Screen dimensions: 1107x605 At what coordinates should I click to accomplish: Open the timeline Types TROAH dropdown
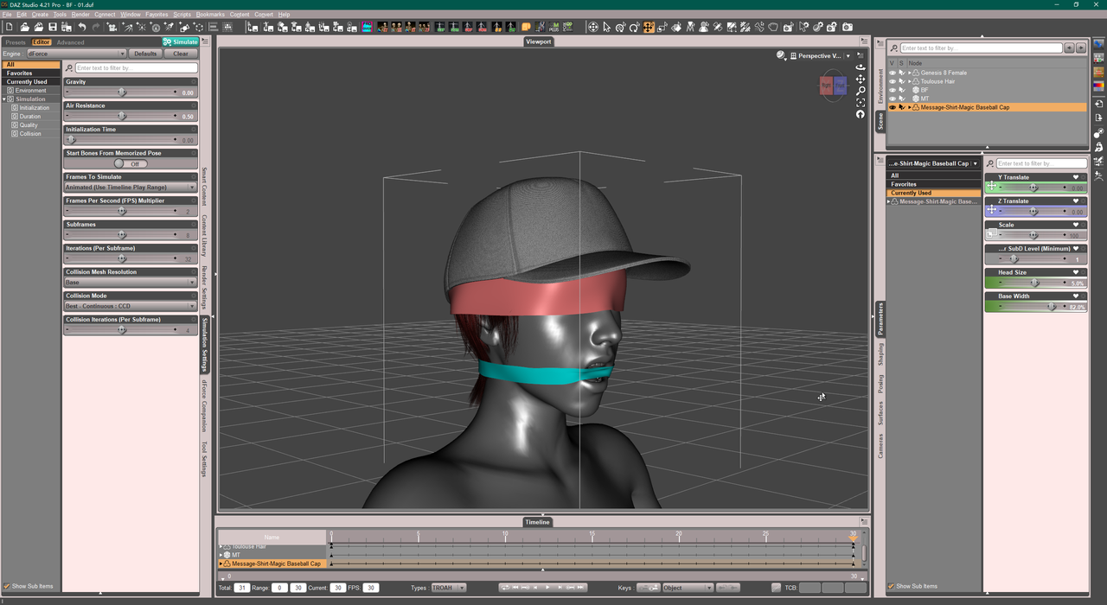coord(449,588)
